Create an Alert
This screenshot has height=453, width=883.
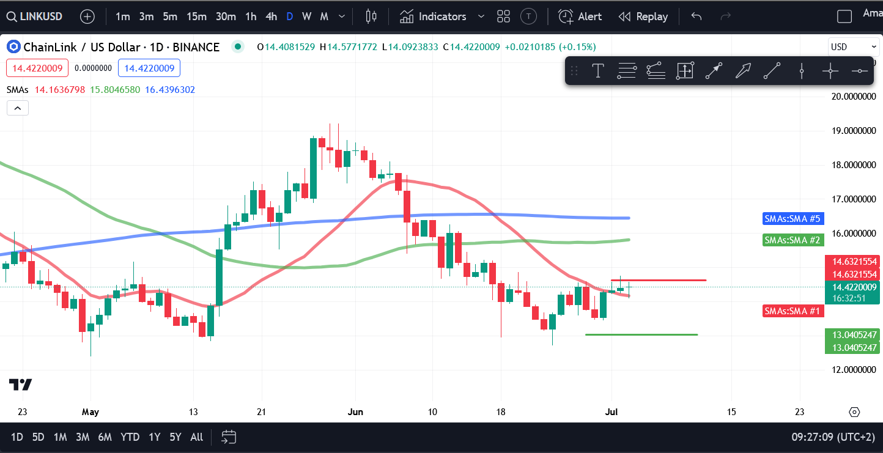pyautogui.click(x=580, y=17)
